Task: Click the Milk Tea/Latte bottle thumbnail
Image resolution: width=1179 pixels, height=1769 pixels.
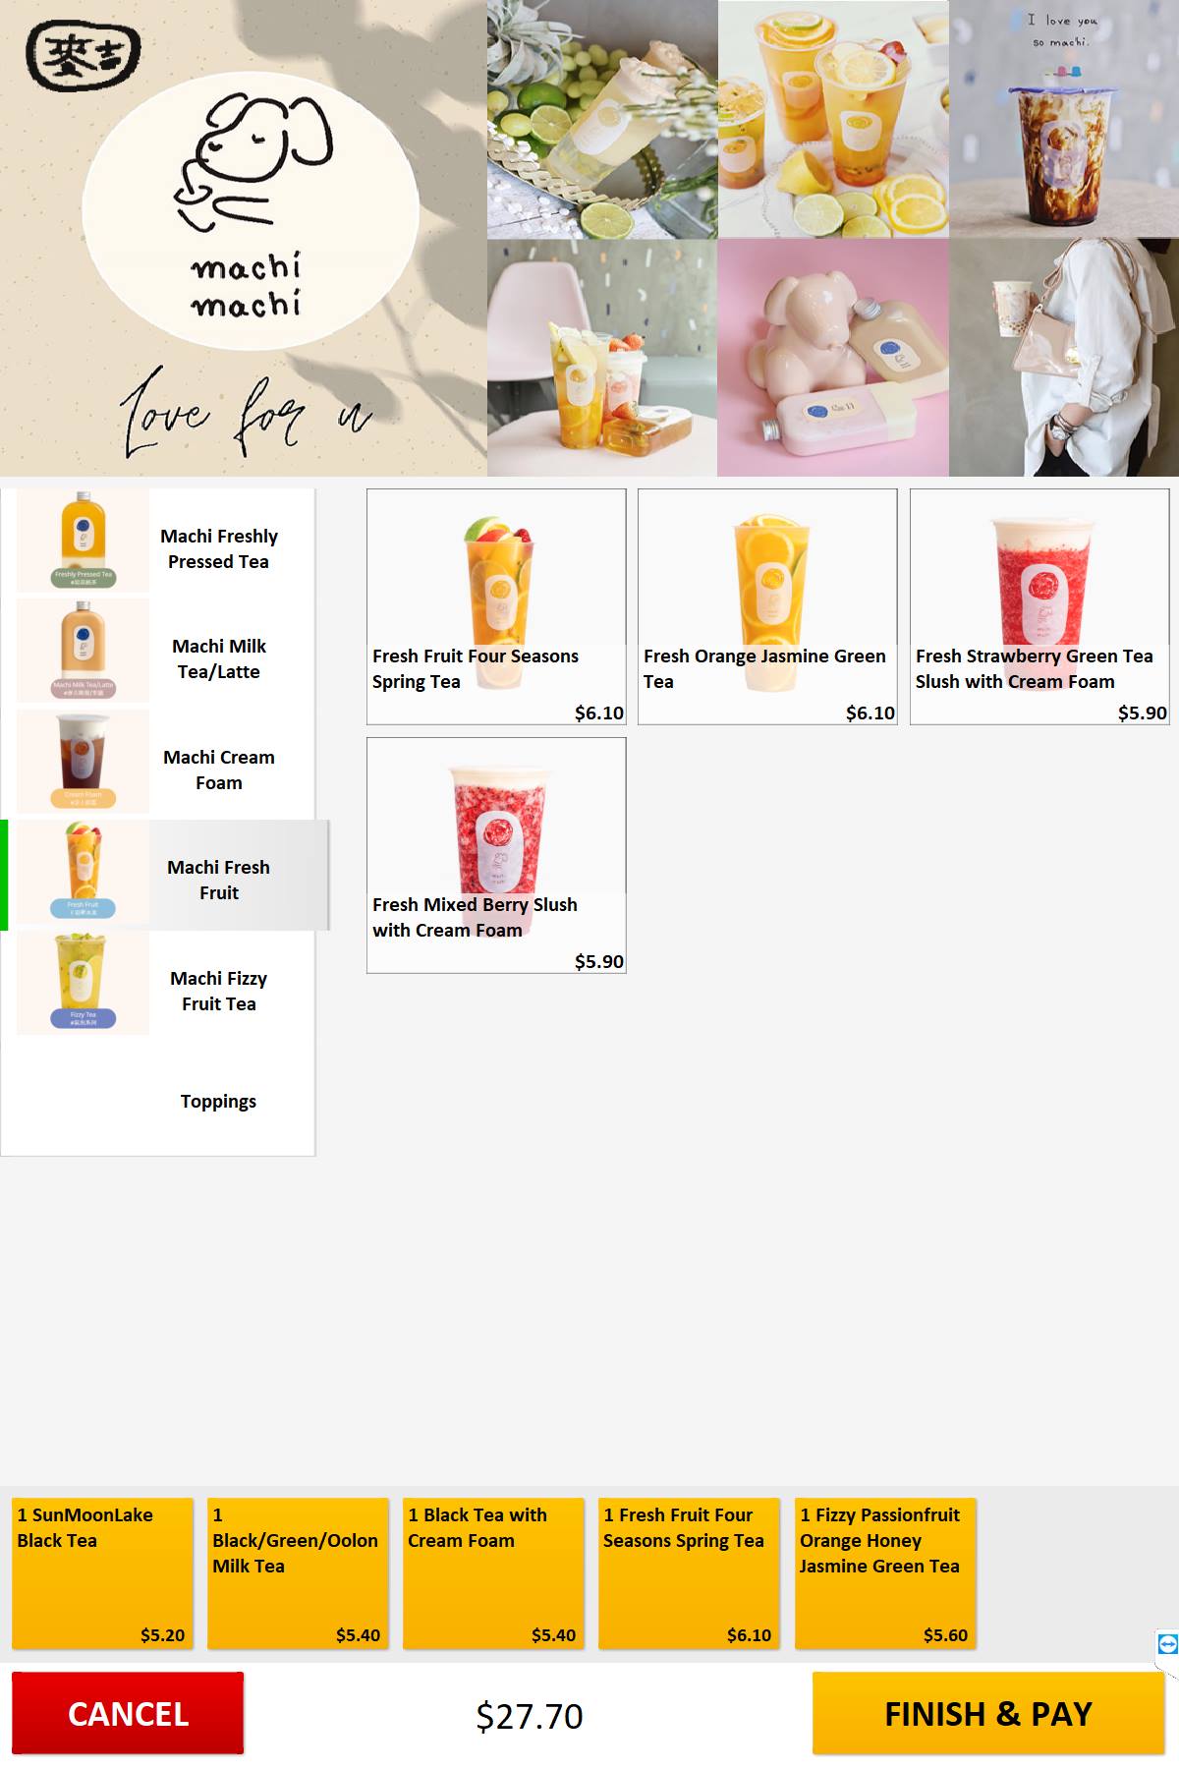Action: pos(84,651)
